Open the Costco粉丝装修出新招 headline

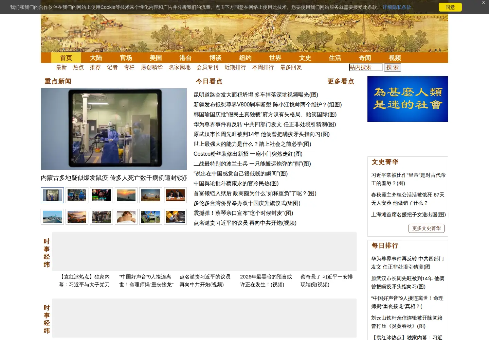[x=248, y=154]
